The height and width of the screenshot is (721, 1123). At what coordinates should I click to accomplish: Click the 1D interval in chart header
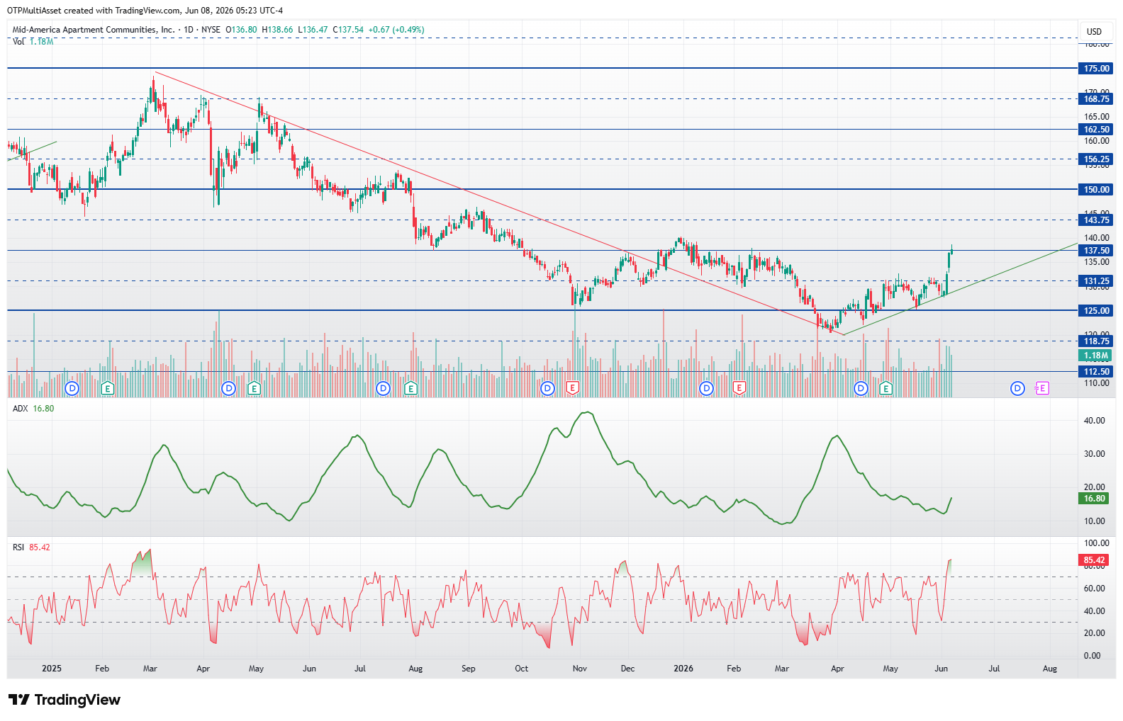[189, 30]
